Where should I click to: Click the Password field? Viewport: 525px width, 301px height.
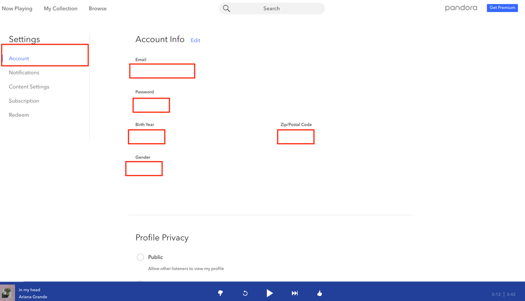pos(151,105)
